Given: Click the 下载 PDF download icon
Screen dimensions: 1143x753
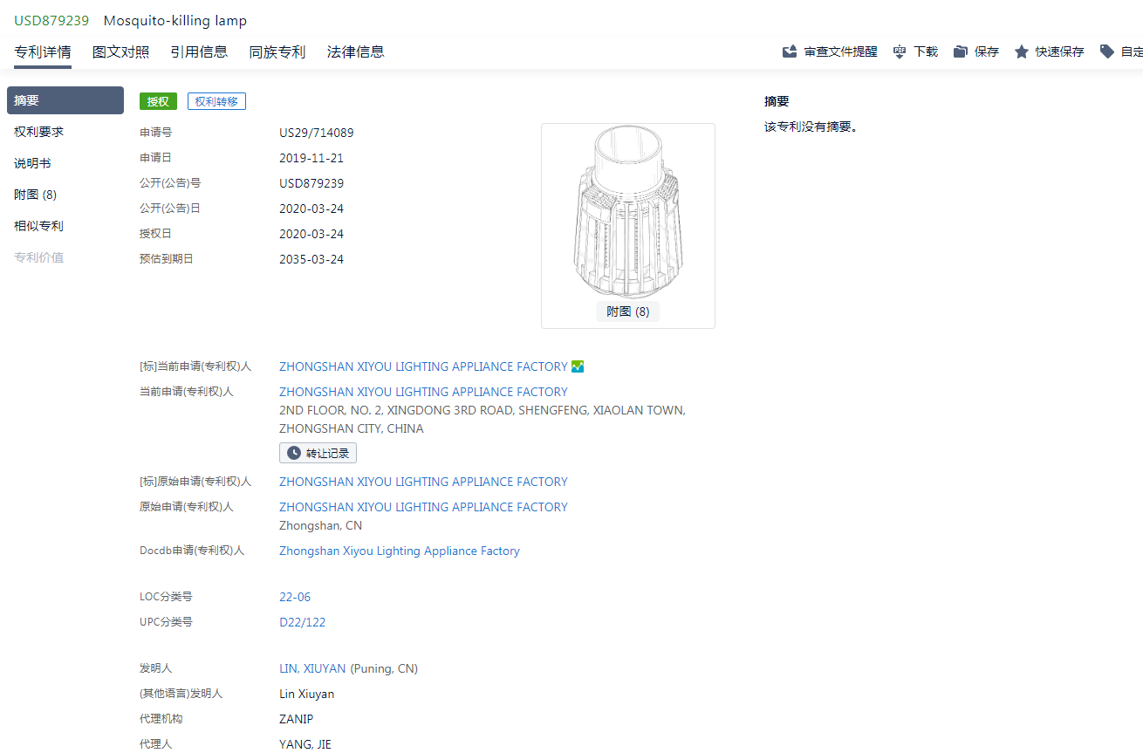Looking at the screenshot, I should 900,51.
